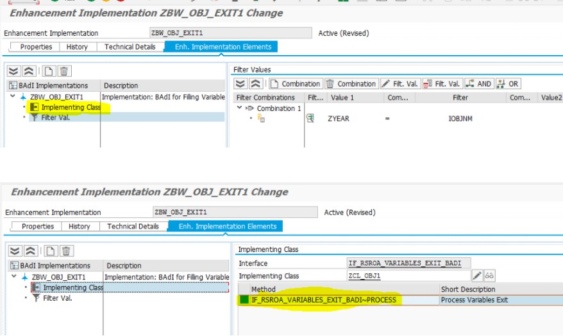Click display glasses icon beside ZCL_OBJ1 field
Screen dimensions: 563x336
tap(489, 276)
